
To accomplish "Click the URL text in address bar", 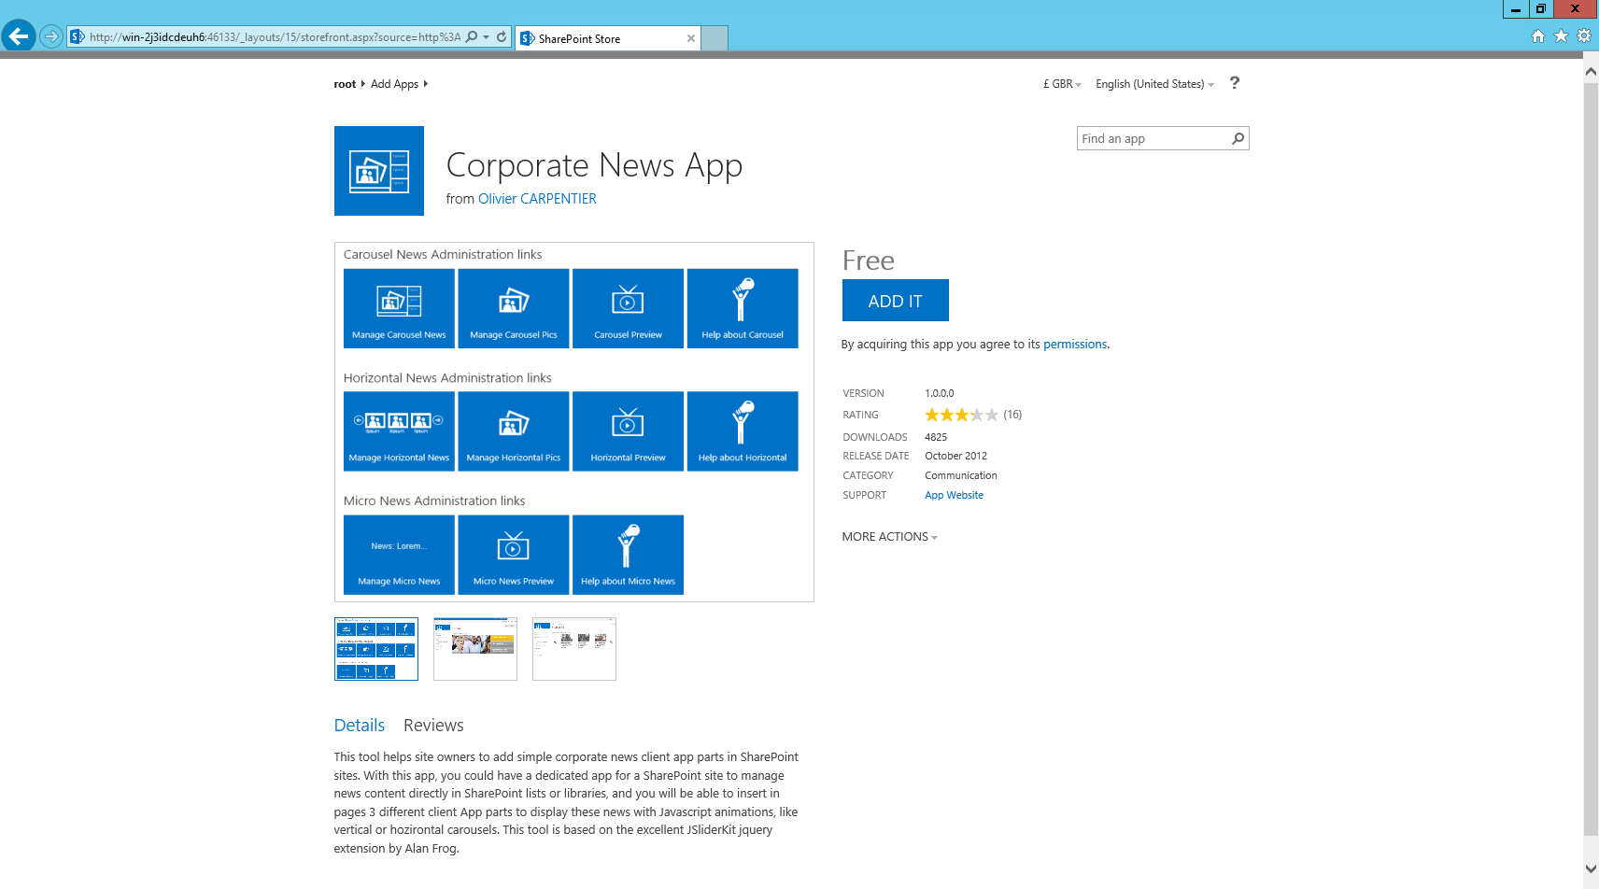I will point(275,37).
